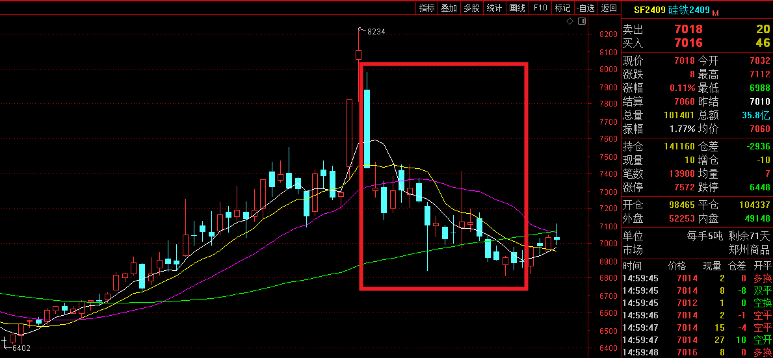The height and width of the screenshot is (358, 773).
Task: Click the 6402 low price label
Action: tap(22, 348)
